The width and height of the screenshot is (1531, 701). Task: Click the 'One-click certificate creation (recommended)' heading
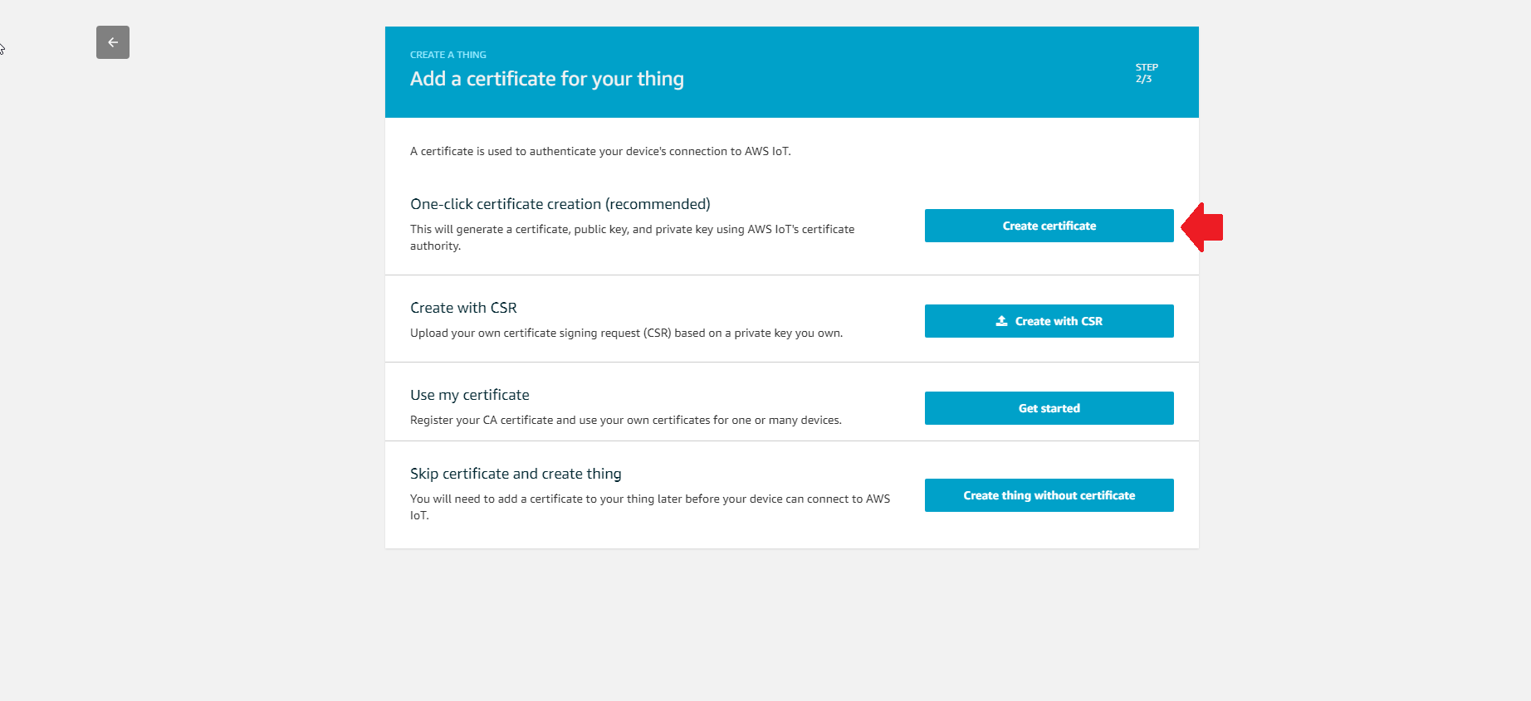coord(560,204)
